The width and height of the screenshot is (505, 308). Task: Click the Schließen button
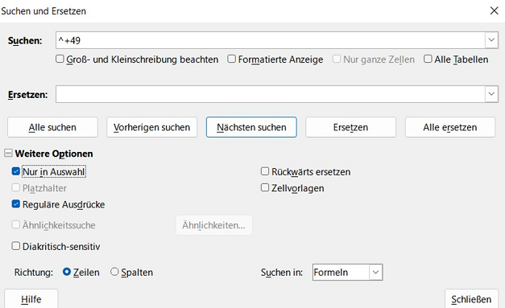[471, 299]
